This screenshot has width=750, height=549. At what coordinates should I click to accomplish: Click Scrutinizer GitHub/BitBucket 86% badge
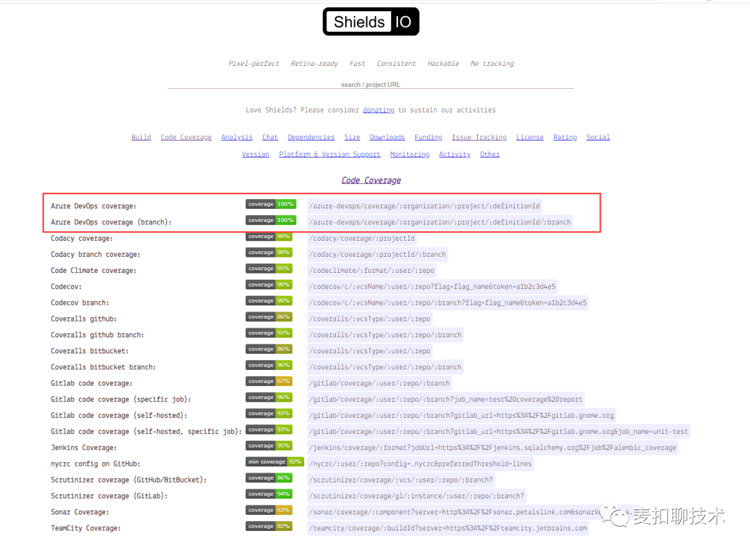(269, 478)
